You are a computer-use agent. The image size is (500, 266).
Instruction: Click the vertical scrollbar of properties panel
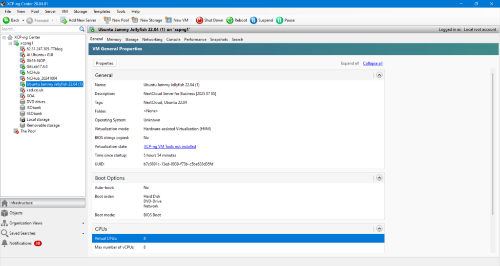tap(493, 144)
